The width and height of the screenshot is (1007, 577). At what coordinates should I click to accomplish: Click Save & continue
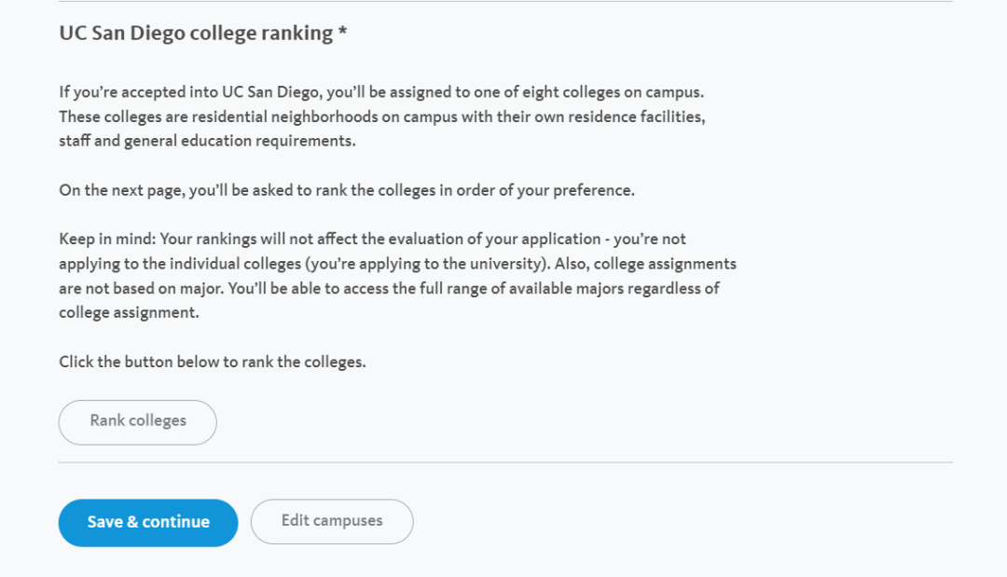(x=148, y=522)
